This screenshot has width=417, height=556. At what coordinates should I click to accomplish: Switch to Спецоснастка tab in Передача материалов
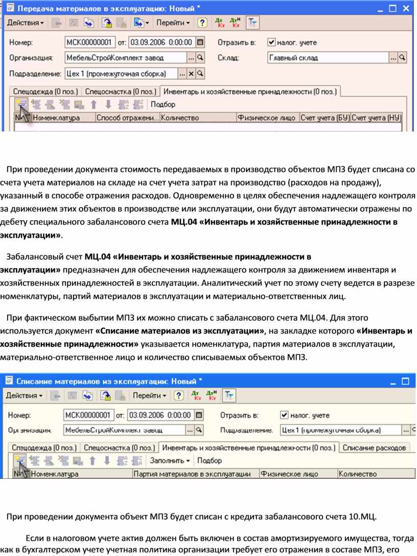click(121, 92)
